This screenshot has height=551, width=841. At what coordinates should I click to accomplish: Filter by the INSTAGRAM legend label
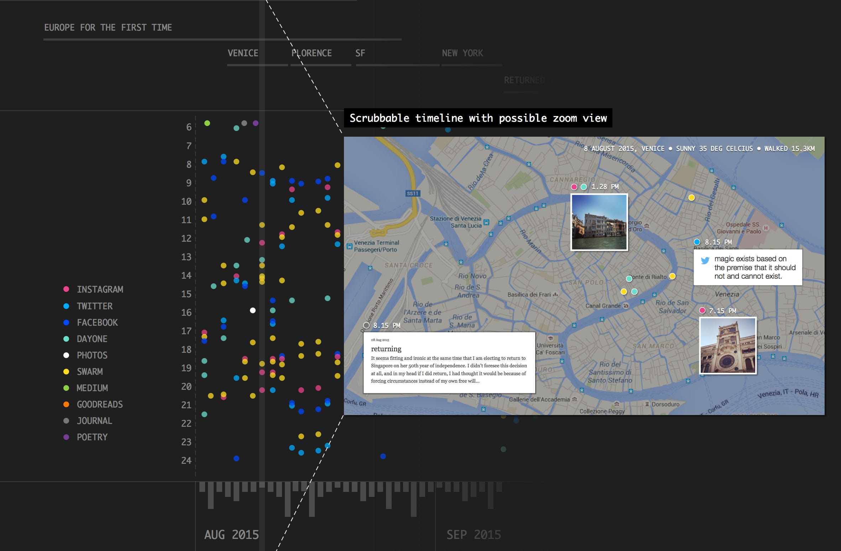click(x=100, y=289)
